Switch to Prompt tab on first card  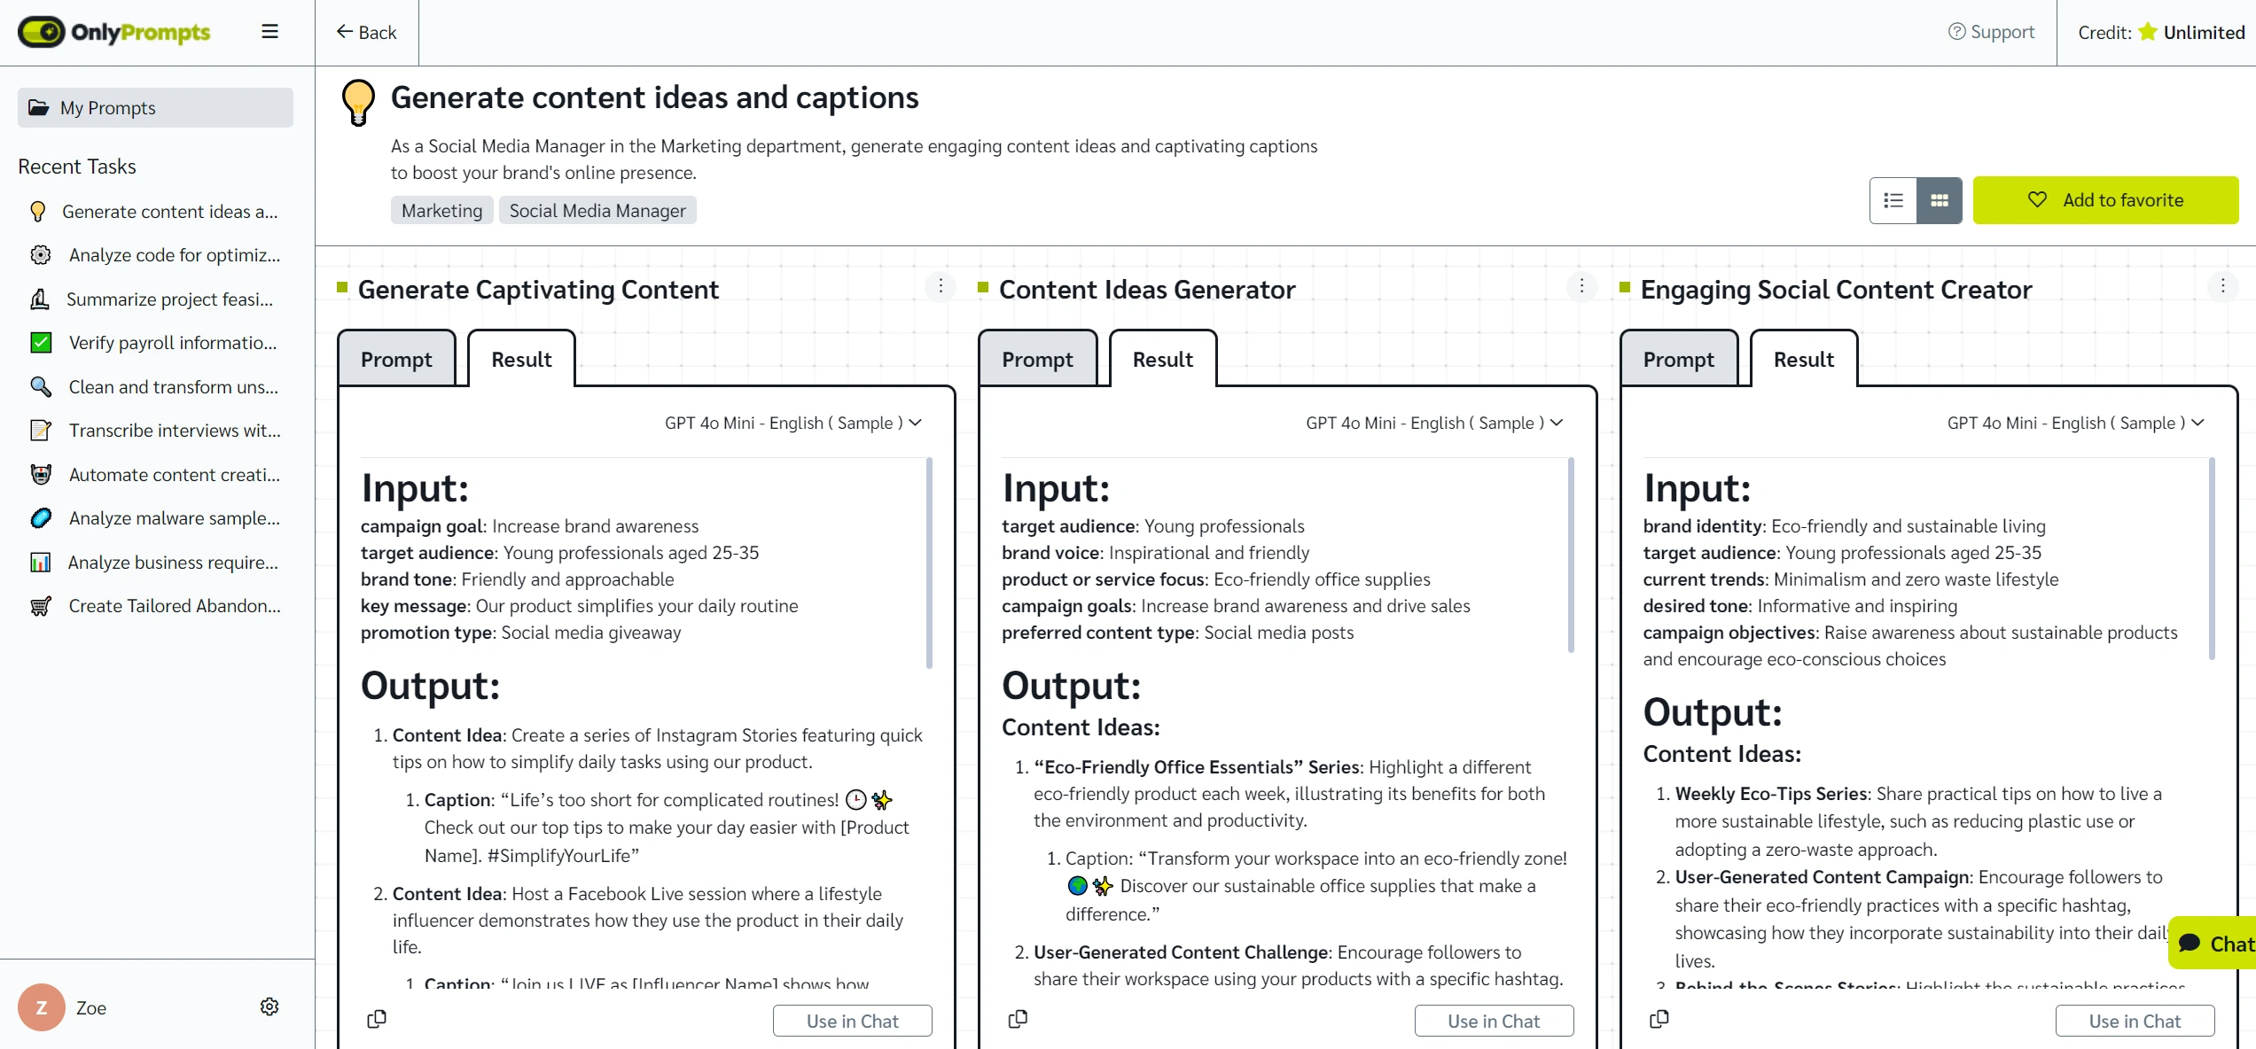point(395,358)
